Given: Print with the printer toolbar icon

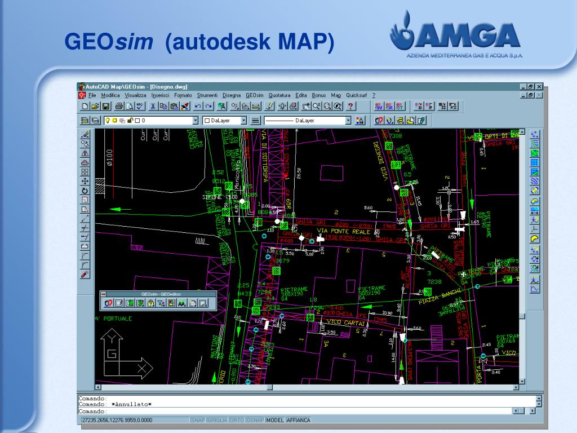Looking at the screenshot, I should 119,107.
